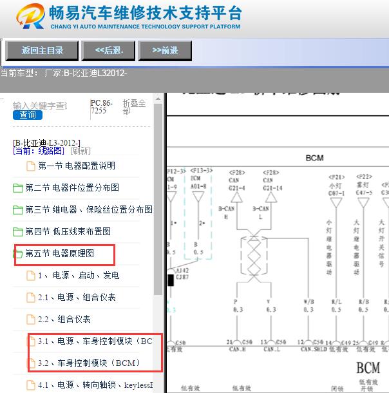Viewport: 389px width, 393px height.
Task: Open 第一节 电器配置说明 document
Action: pyautogui.click(x=77, y=166)
